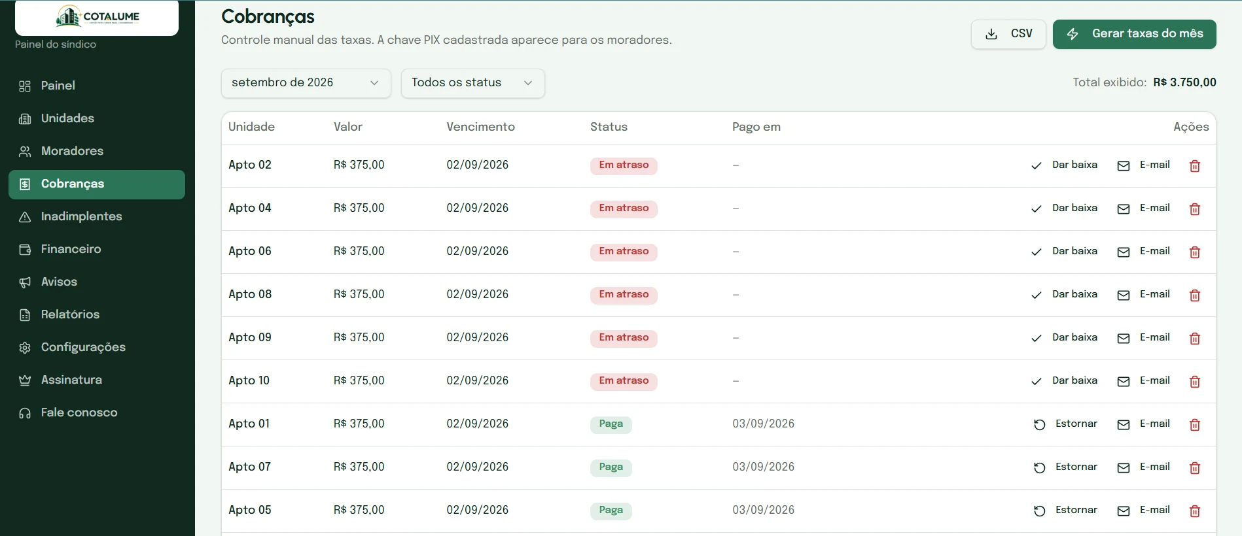The width and height of the screenshot is (1242, 536).
Task: Open the Assinatura page
Action: coord(97,380)
